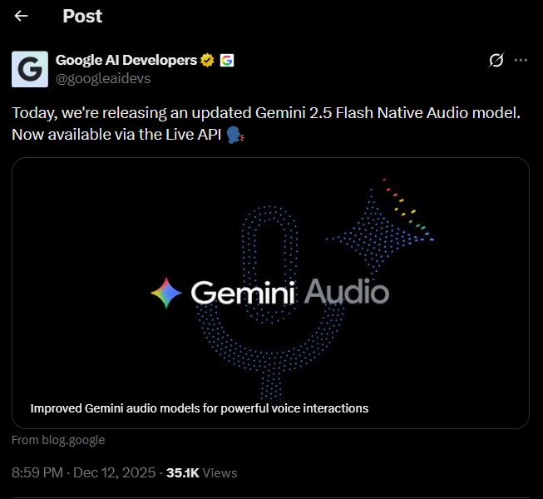This screenshot has height=499, width=543.
Task: Open the Gemini Audio link card image
Action: 270,293
